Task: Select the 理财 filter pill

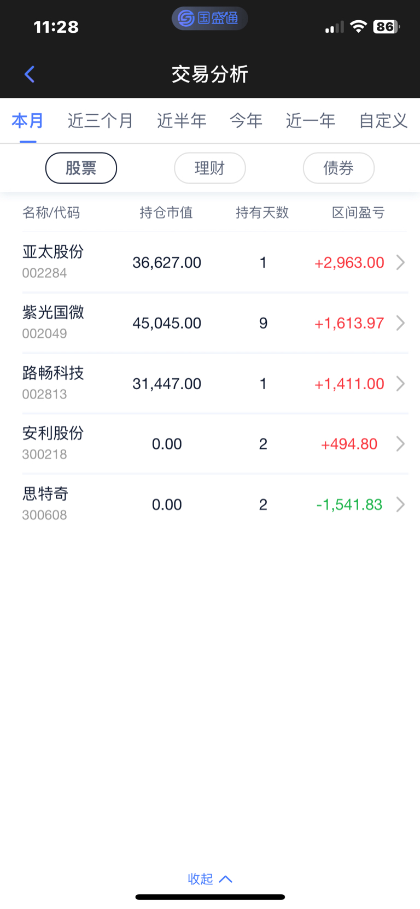Action: coord(210,168)
